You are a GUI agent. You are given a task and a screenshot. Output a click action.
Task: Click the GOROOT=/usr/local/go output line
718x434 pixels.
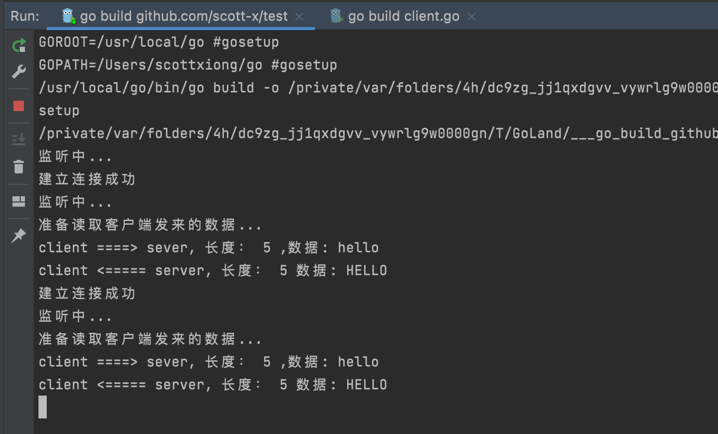[x=159, y=42]
